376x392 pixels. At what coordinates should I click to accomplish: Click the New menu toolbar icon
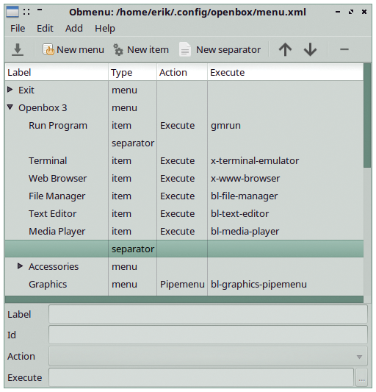(x=48, y=49)
